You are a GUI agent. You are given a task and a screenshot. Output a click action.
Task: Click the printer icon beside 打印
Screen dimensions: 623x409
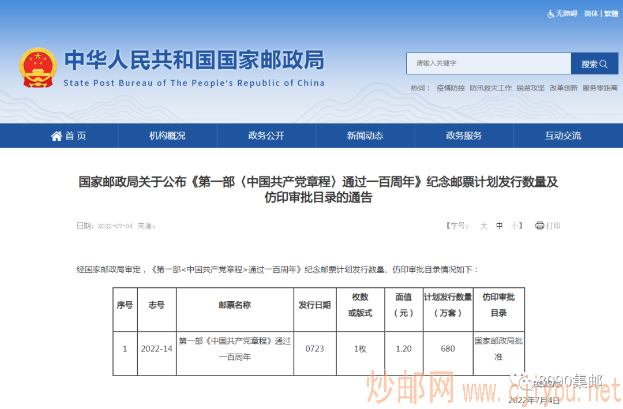pos(539,226)
